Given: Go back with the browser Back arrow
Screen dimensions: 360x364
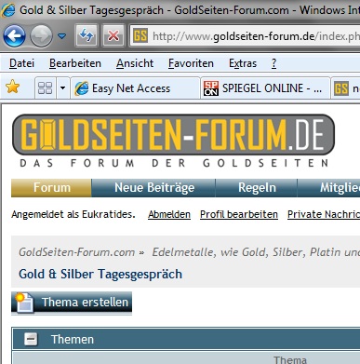Looking at the screenshot, I should coord(14,36).
